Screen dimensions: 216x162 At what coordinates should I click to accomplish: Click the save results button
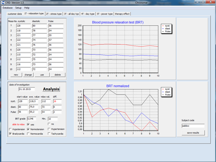(193, 133)
